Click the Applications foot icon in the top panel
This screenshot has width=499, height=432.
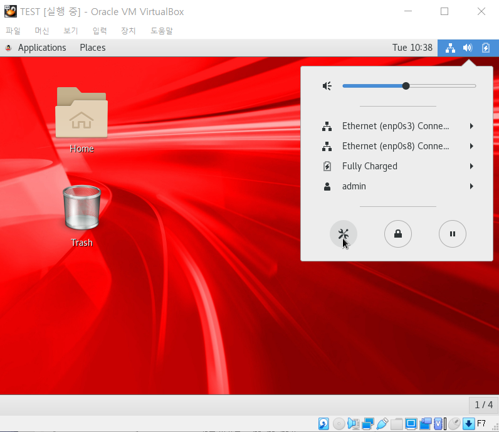(x=8, y=48)
